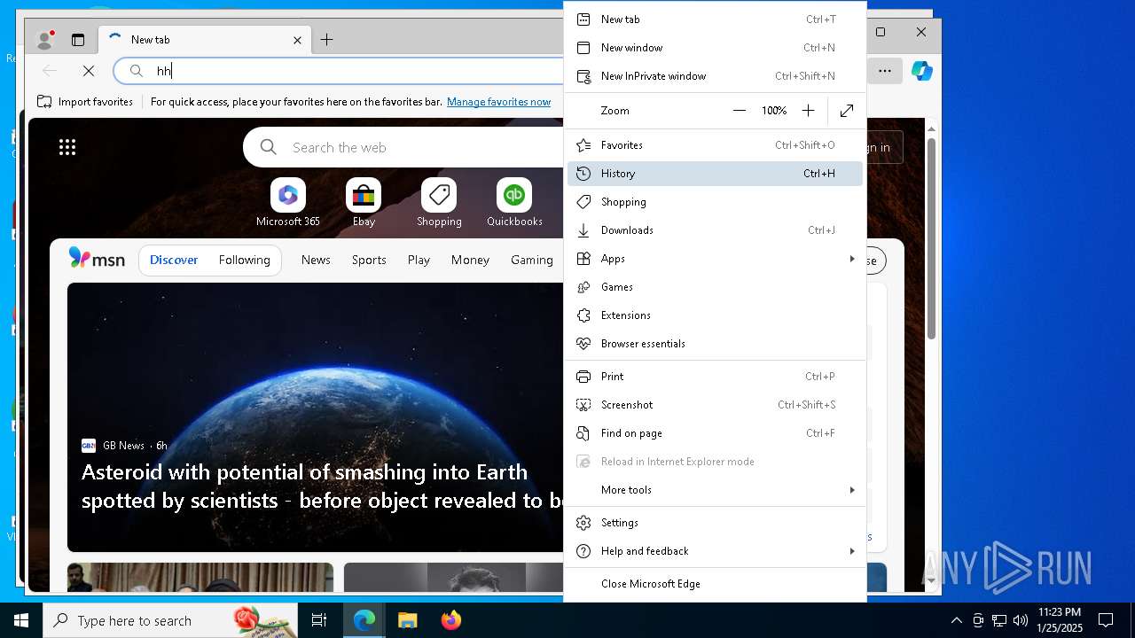Switch to Following tab
Viewport: 1135px width, 638px height.
pos(245,260)
